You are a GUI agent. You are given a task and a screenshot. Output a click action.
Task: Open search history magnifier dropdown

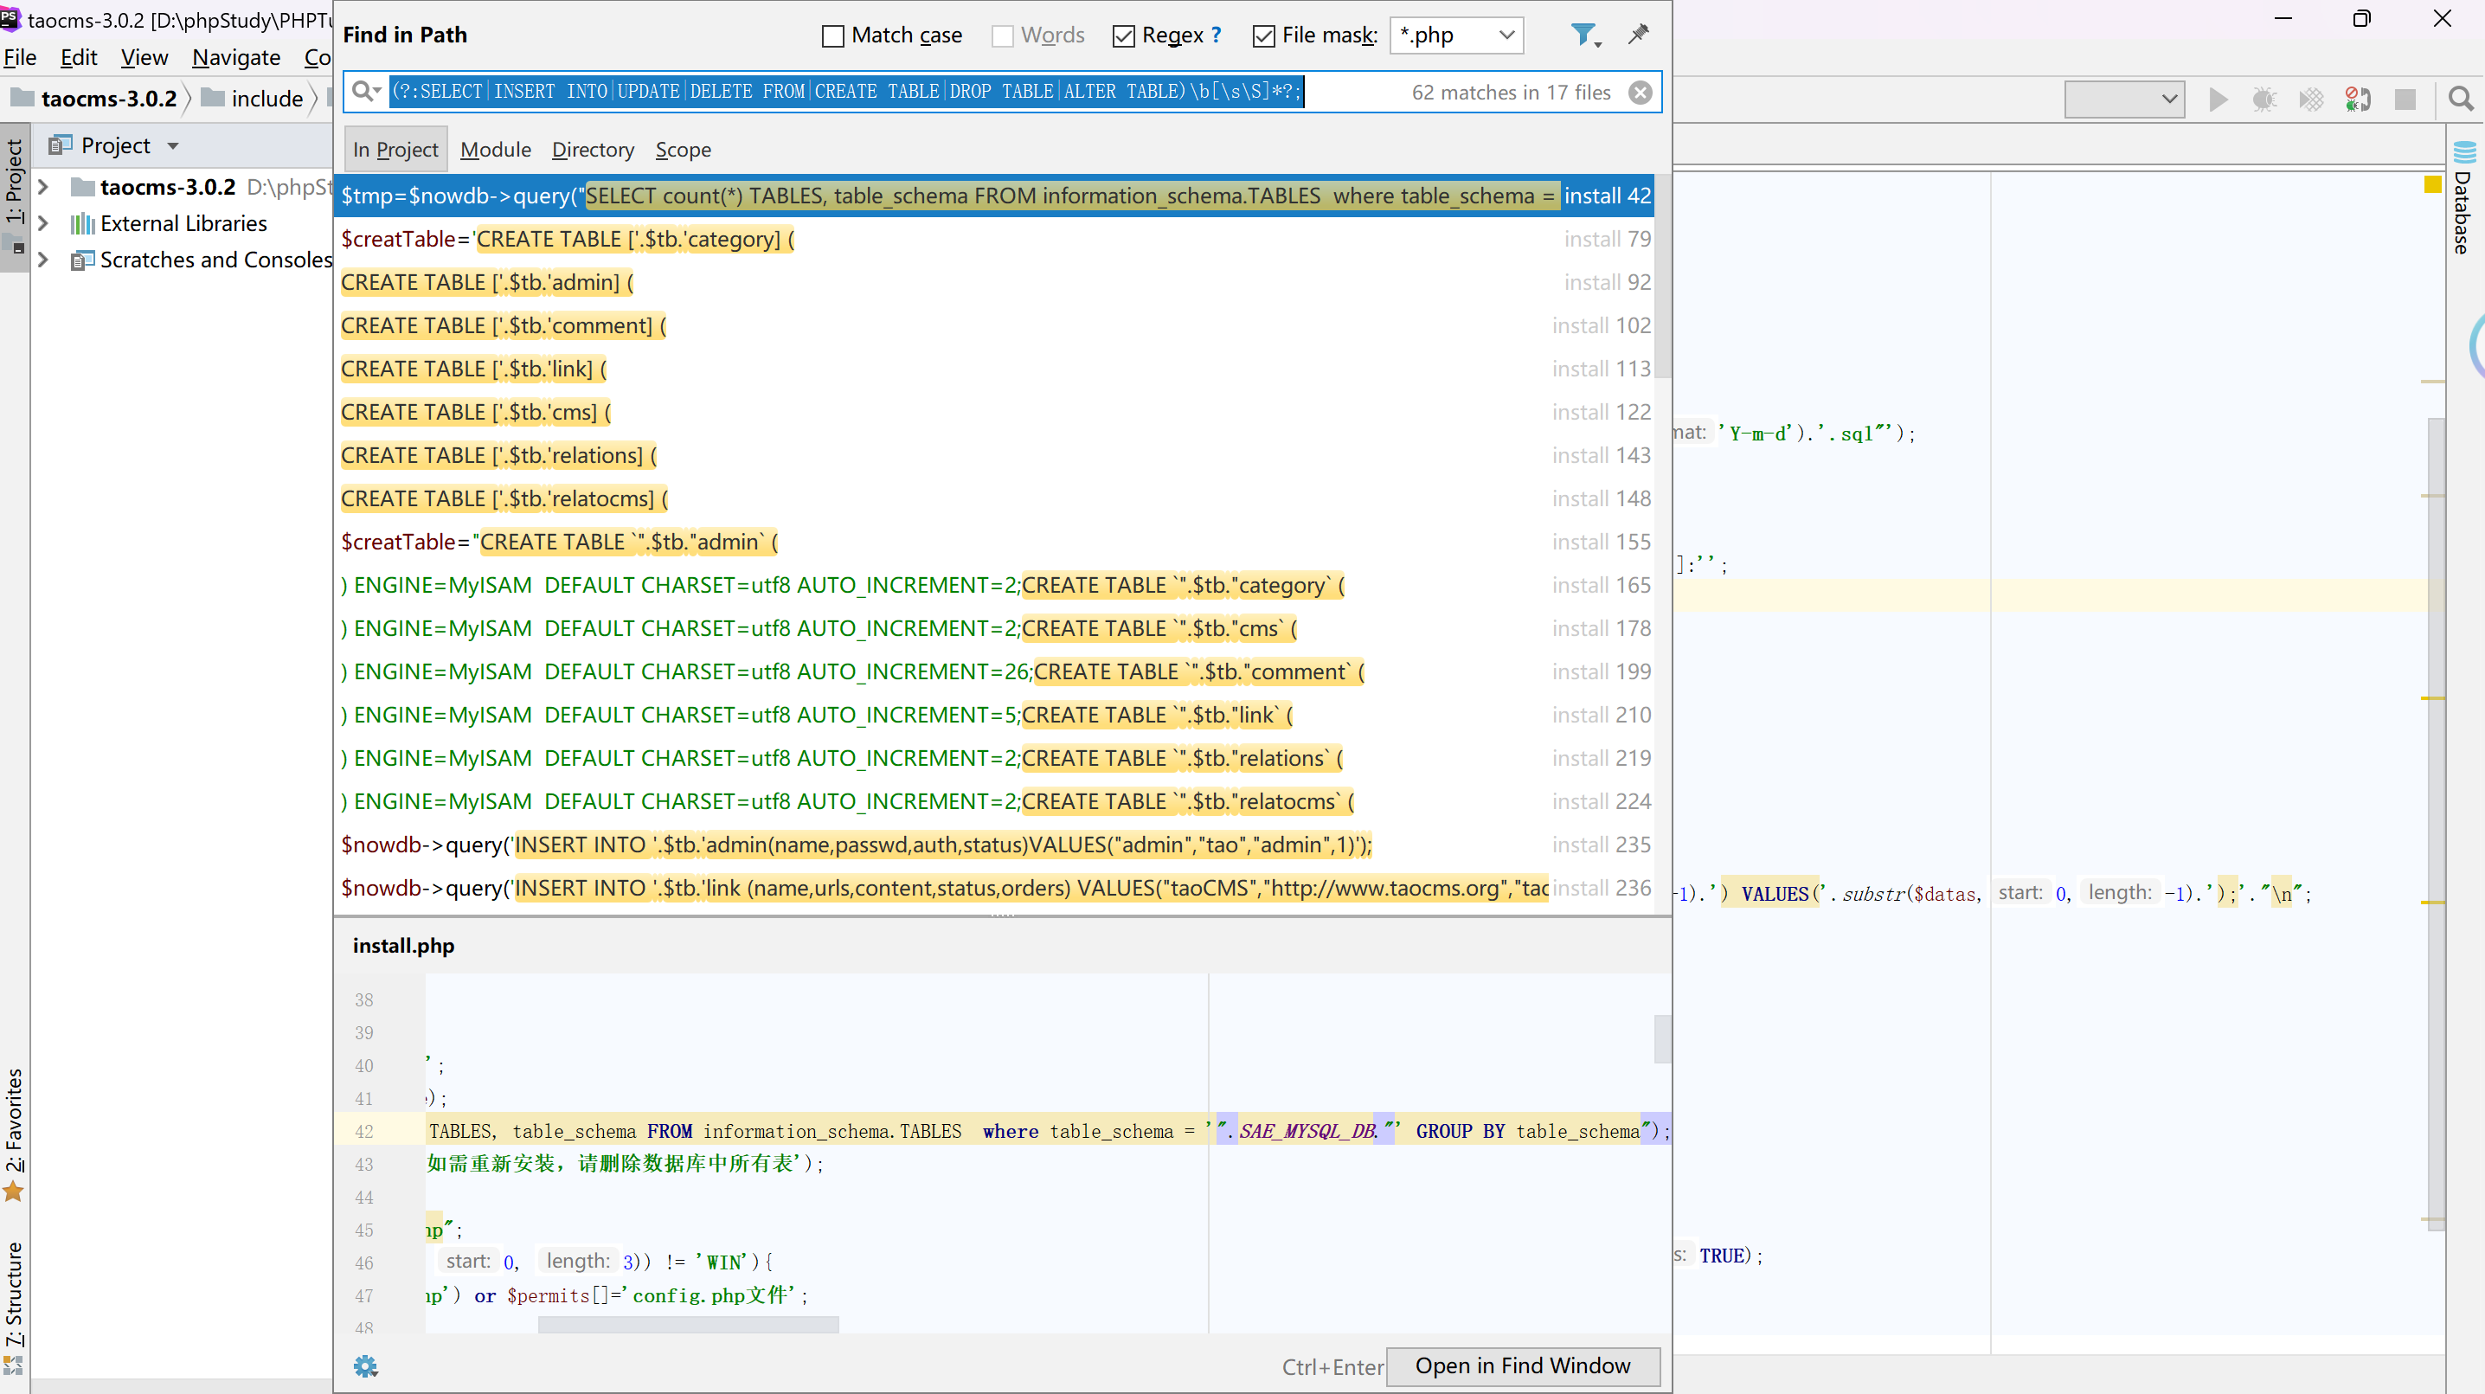point(366,92)
